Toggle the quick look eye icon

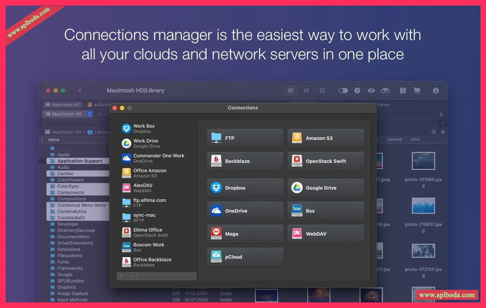(x=371, y=91)
